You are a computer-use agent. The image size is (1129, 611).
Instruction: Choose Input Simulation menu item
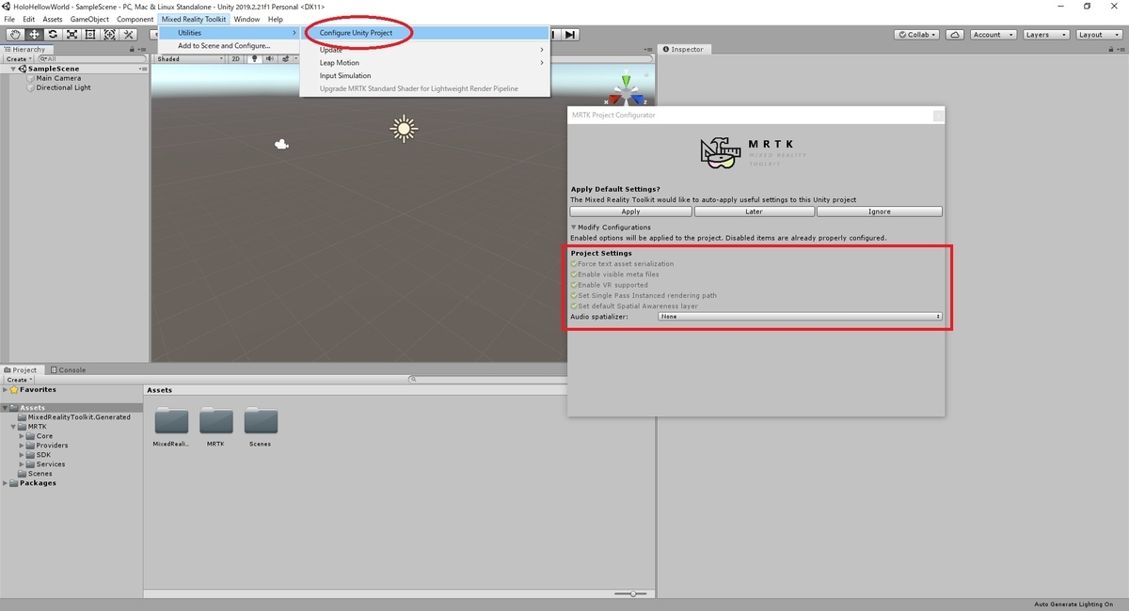[426, 76]
